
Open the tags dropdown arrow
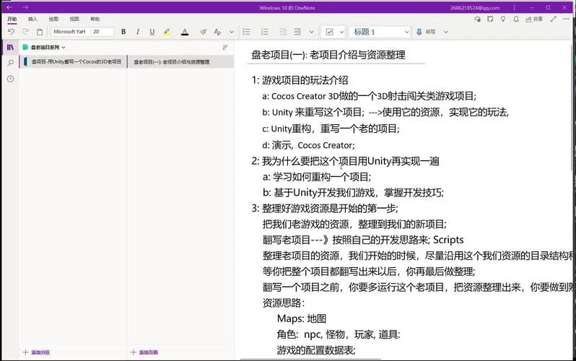click(341, 32)
